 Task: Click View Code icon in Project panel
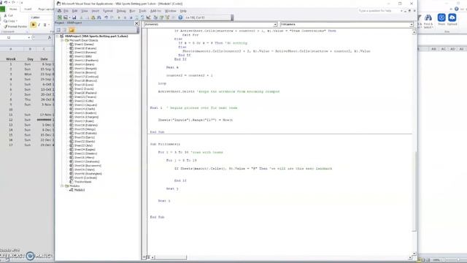coord(58,30)
